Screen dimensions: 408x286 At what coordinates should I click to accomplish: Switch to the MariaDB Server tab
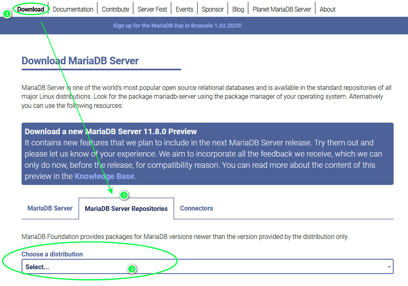[x=50, y=208]
